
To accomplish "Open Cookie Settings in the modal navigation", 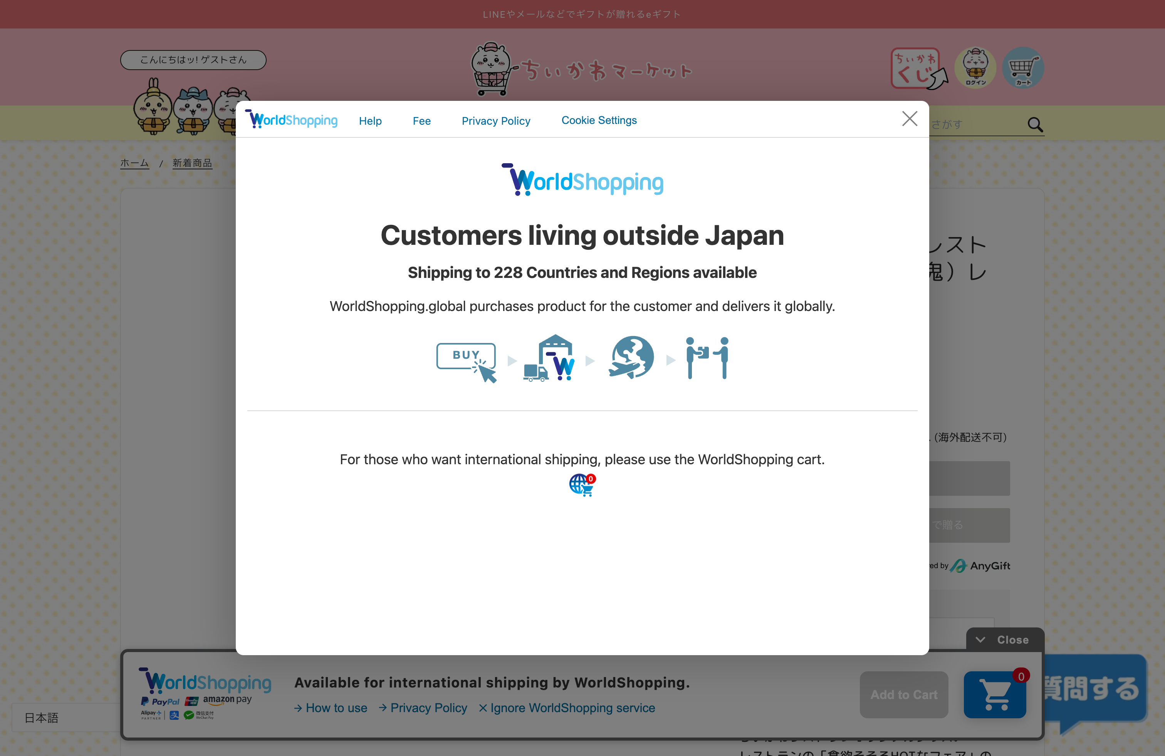I will pos(599,120).
